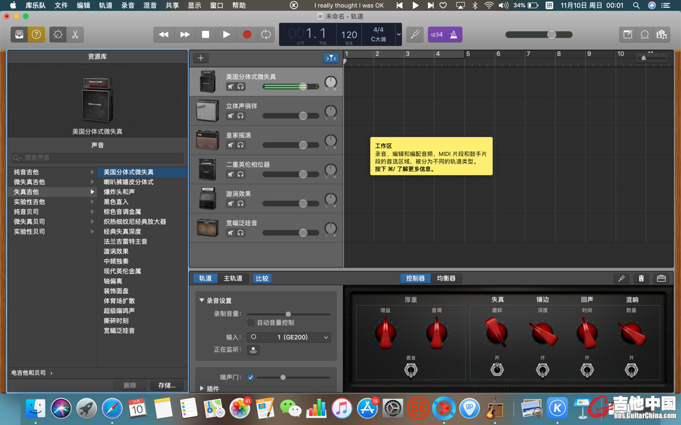Click the 二重英伦相位器 amp icon
Viewport: 681px width, 425px height.
(207, 169)
